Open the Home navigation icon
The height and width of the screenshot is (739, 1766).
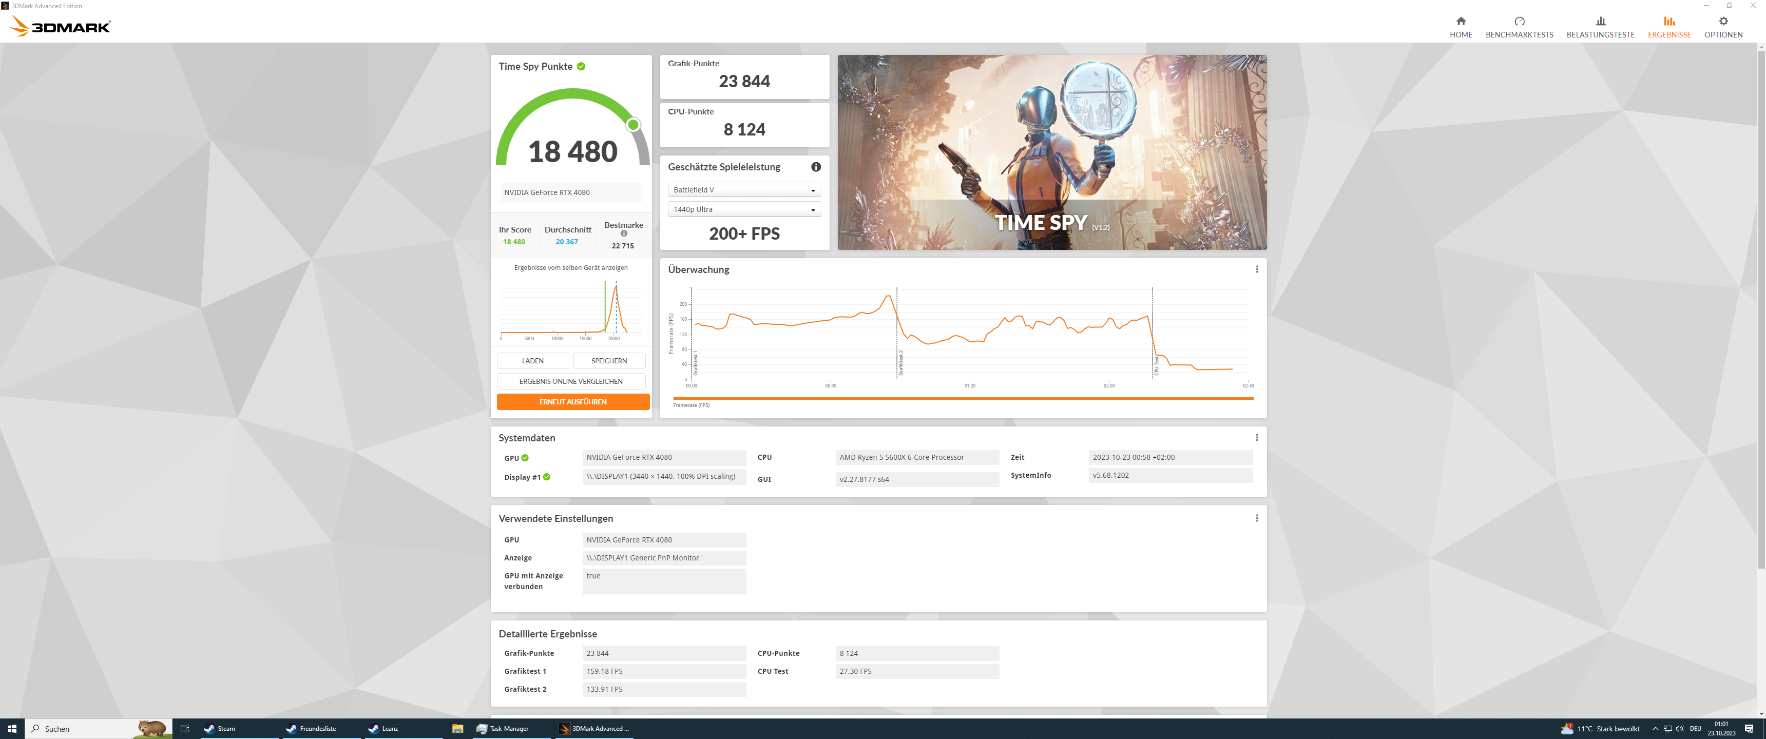tap(1460, 22)
